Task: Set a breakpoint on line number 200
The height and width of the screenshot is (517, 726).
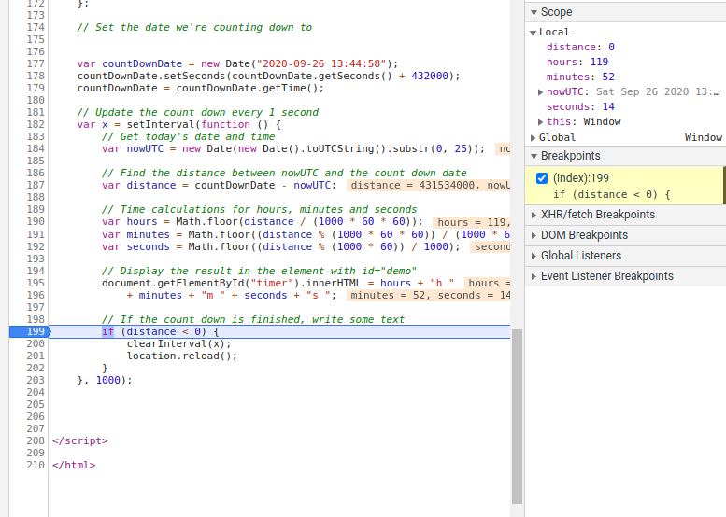Action: coord(36,343)
